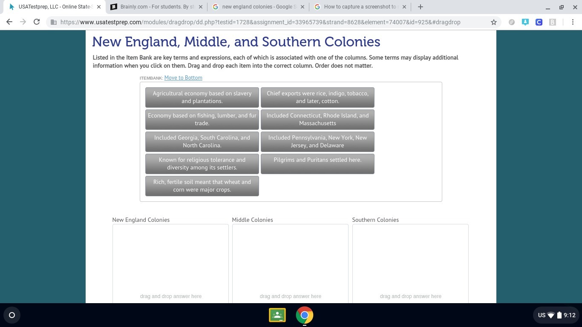
Task: Open Google Classroom from the shelf
Action: point(277,315)
